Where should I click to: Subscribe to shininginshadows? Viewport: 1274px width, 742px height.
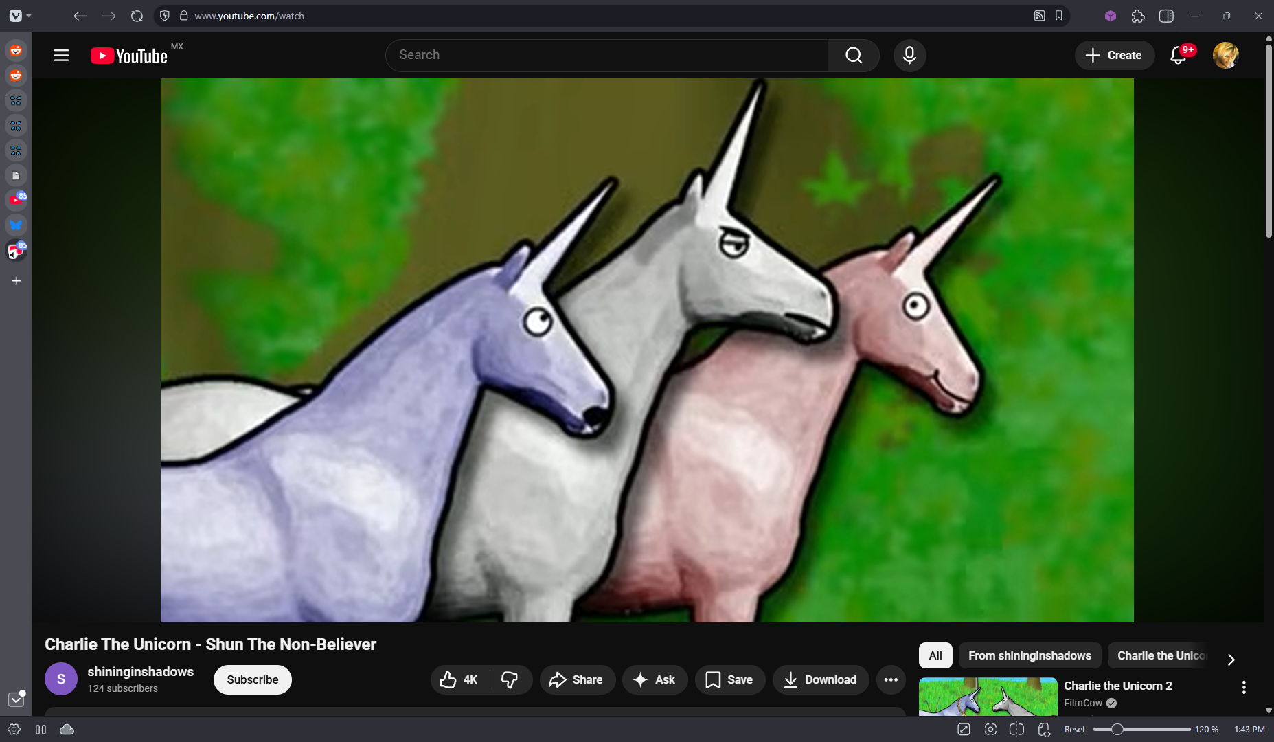252,679
